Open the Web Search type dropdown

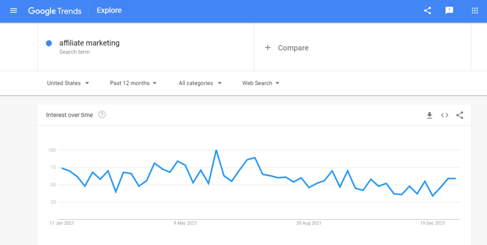click(261, 83)
